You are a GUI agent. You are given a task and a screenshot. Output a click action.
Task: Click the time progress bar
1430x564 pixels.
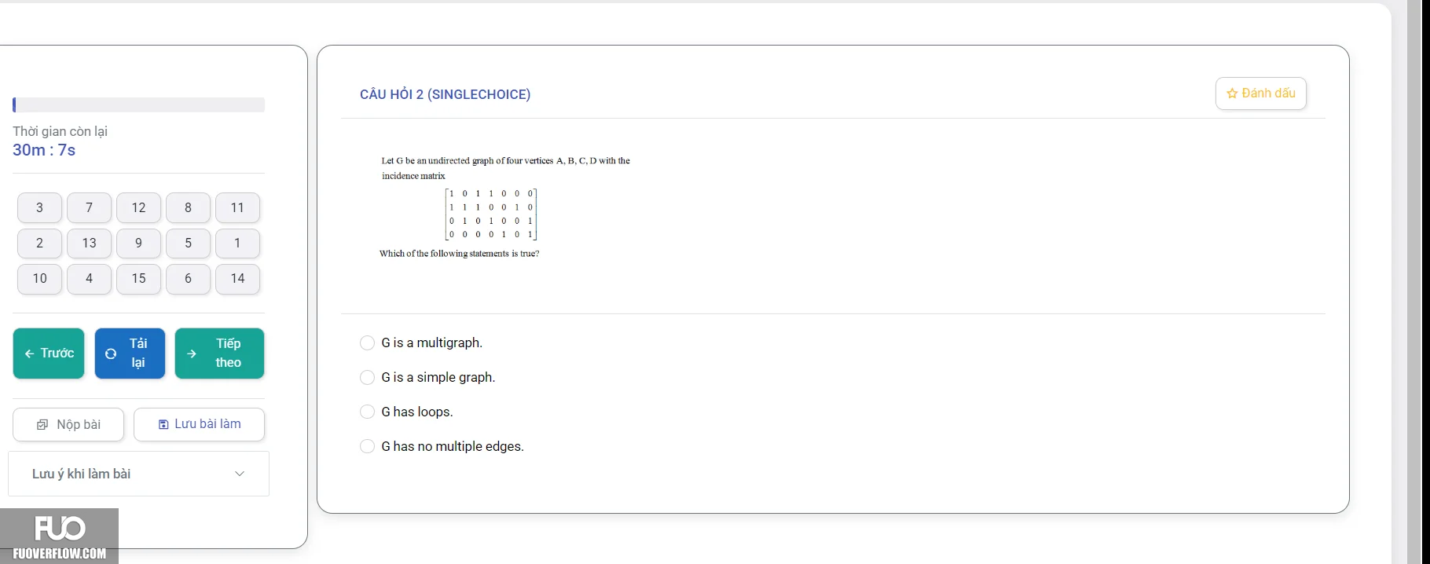tap(138, 105)
